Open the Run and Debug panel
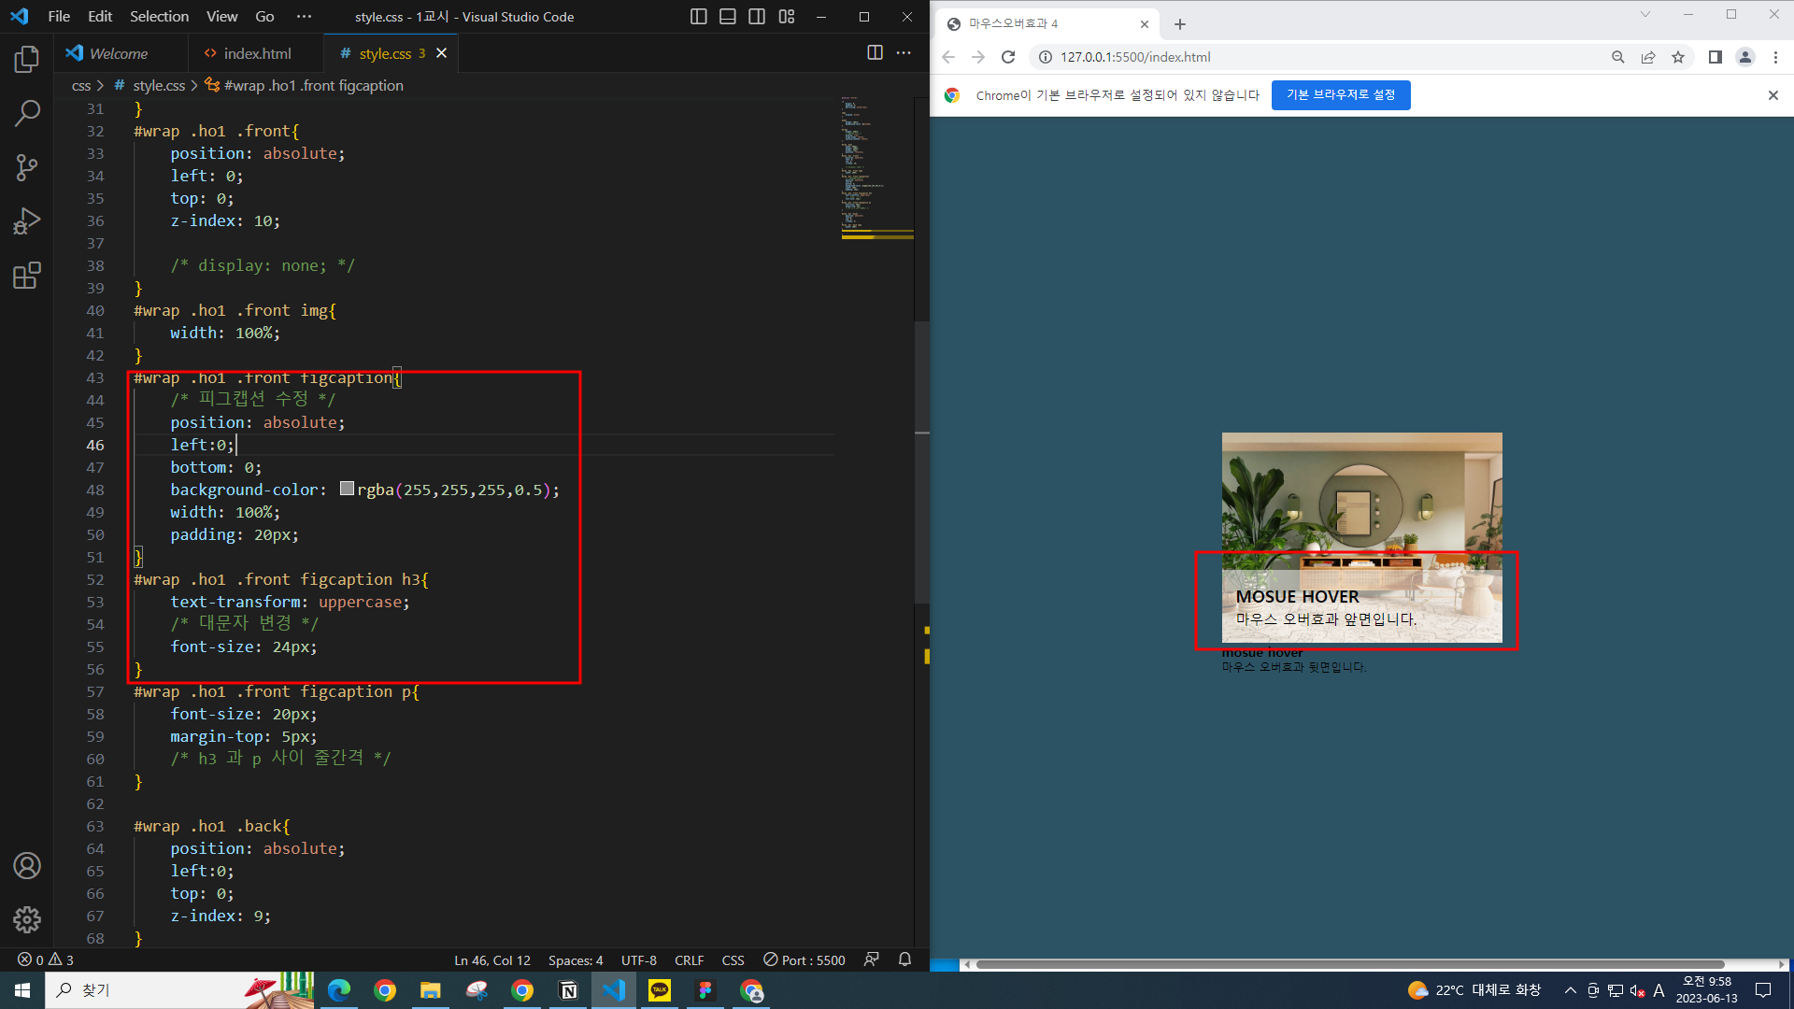The width and height of the screenshot is (1794, 1009). tap(27, 221)
